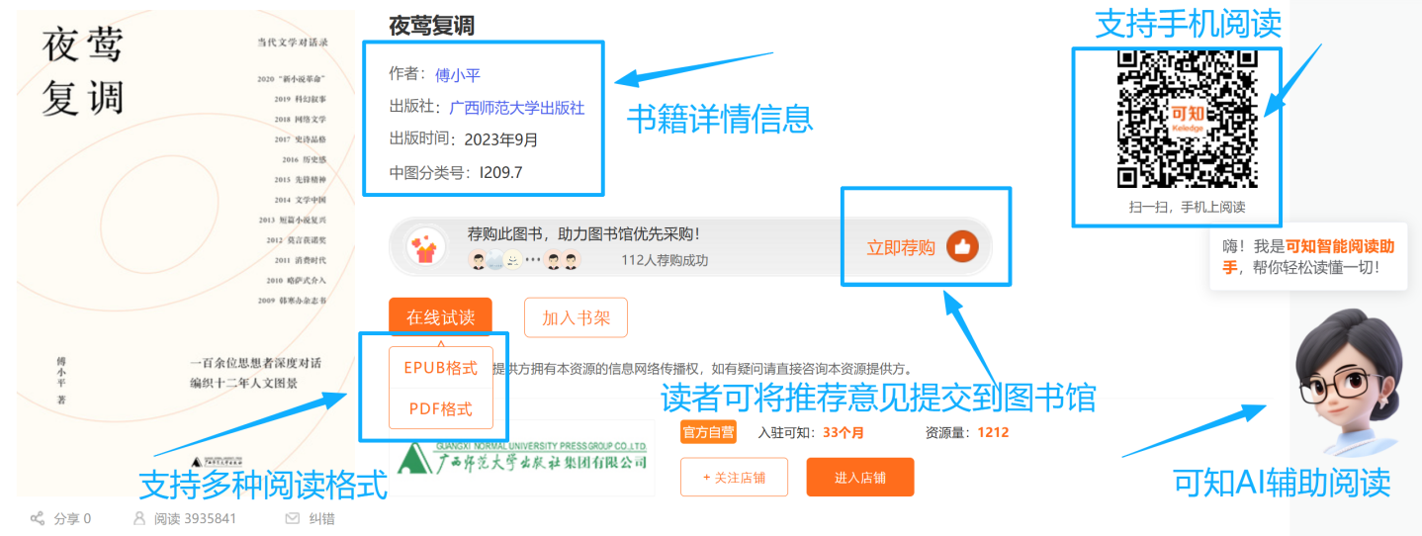The image size is (1422, 536).
Task: Follow the store with + 关注店铺
Action: tap(734, 478)
